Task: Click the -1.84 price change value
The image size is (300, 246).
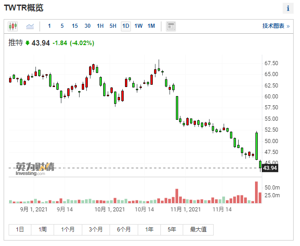Action: [60, 43]
